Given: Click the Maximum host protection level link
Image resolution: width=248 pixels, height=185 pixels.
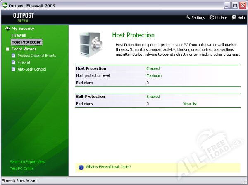Looking at the screenshot, I should 154,75.
